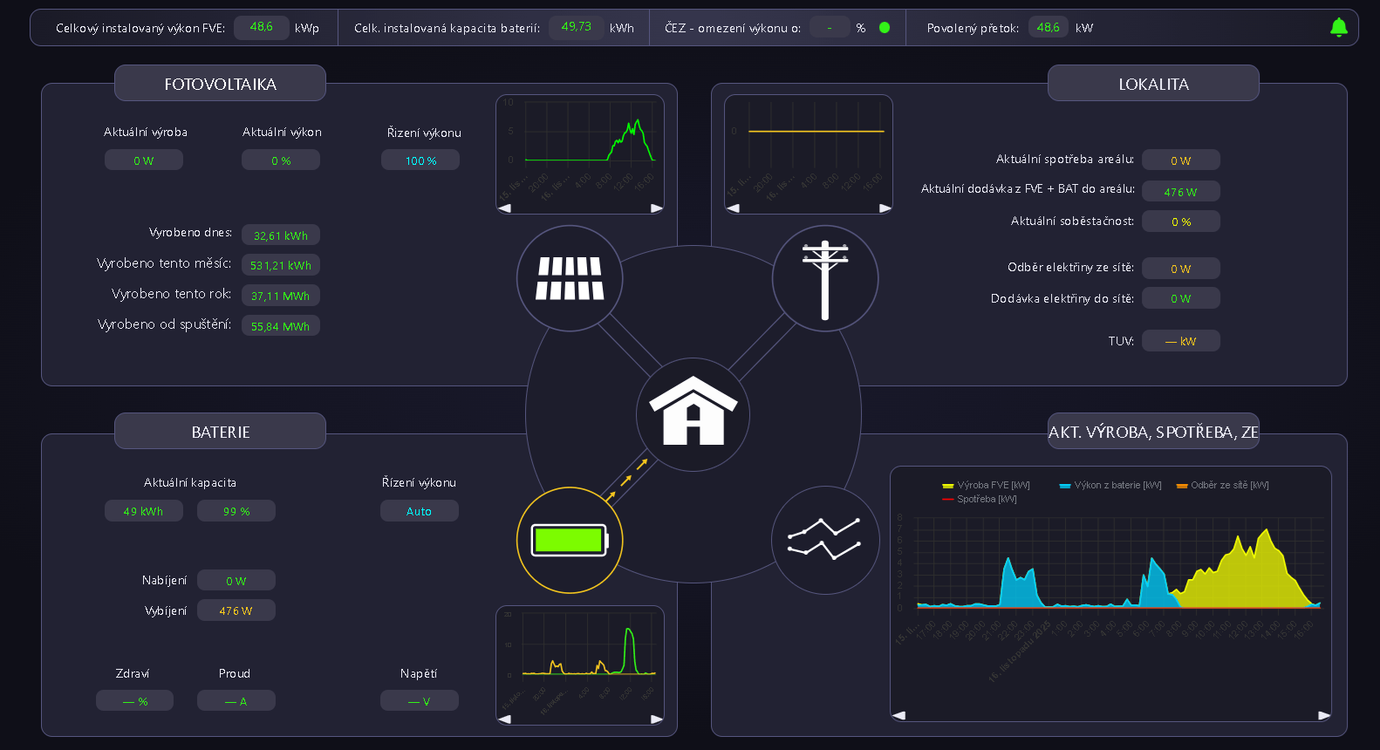The image size is (1380, 750).
Task: Toggle Spotřeba legend series
Action: pos(980,499)
